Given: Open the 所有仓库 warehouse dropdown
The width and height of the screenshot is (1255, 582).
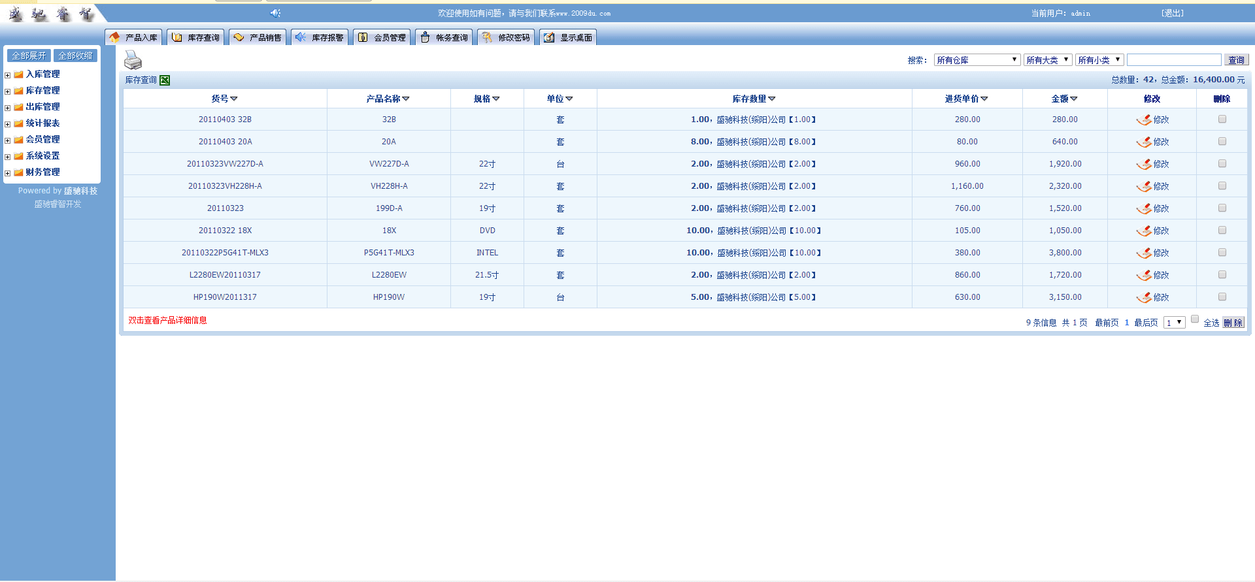Looking at the screenshot, I should coord(977,60).
